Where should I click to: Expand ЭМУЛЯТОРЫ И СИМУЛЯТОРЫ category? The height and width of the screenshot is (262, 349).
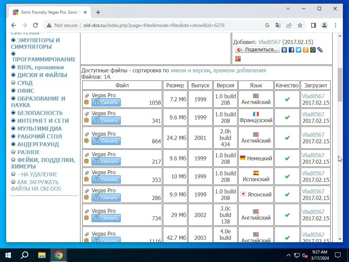click(13, 40)
